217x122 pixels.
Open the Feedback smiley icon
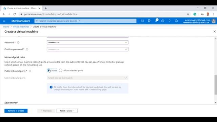pyautogui.click(x=176, y=21)
